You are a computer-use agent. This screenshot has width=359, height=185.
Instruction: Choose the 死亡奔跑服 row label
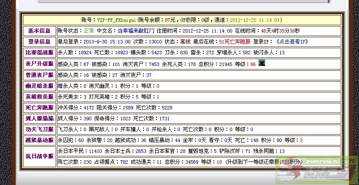pos(39,108)
